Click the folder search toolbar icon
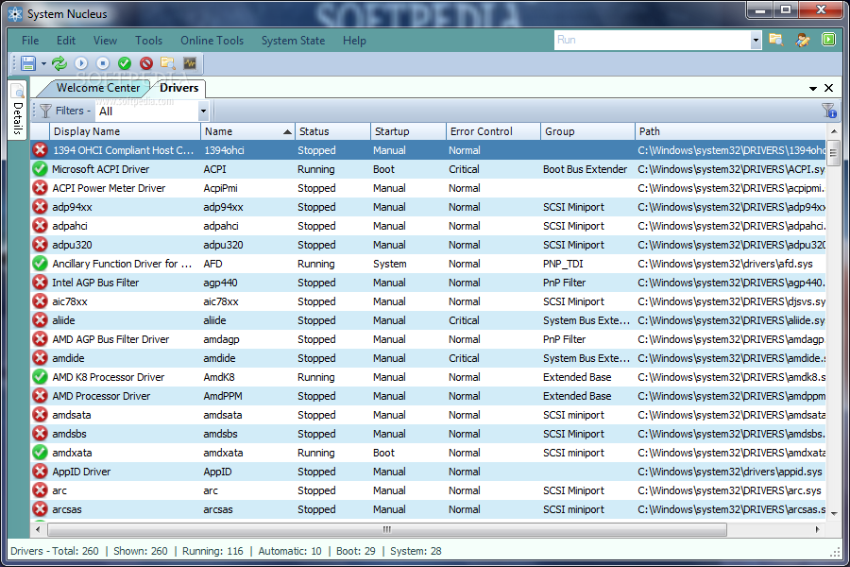 tap(168, 63)
